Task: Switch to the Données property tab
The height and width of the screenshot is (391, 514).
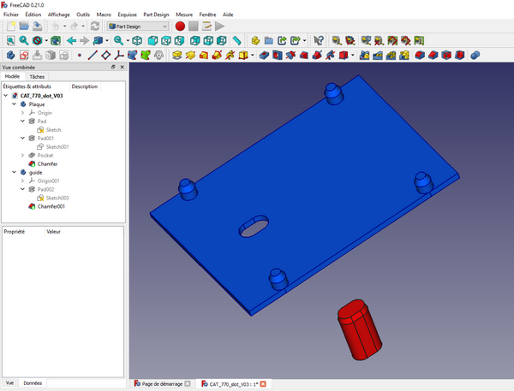Action: [x=33, y=382]
